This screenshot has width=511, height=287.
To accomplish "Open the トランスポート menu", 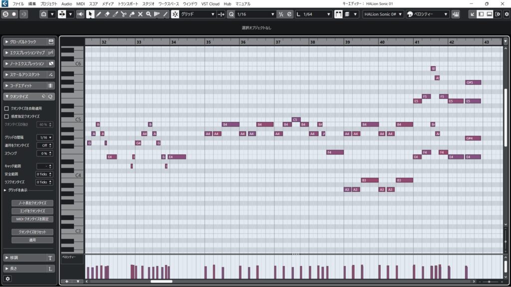I will [x=128, y=3].
